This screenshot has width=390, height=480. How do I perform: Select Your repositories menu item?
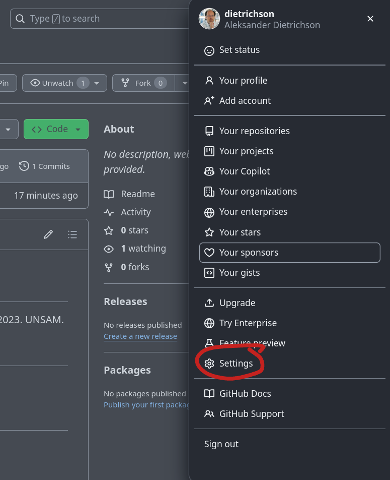[254, 131]
